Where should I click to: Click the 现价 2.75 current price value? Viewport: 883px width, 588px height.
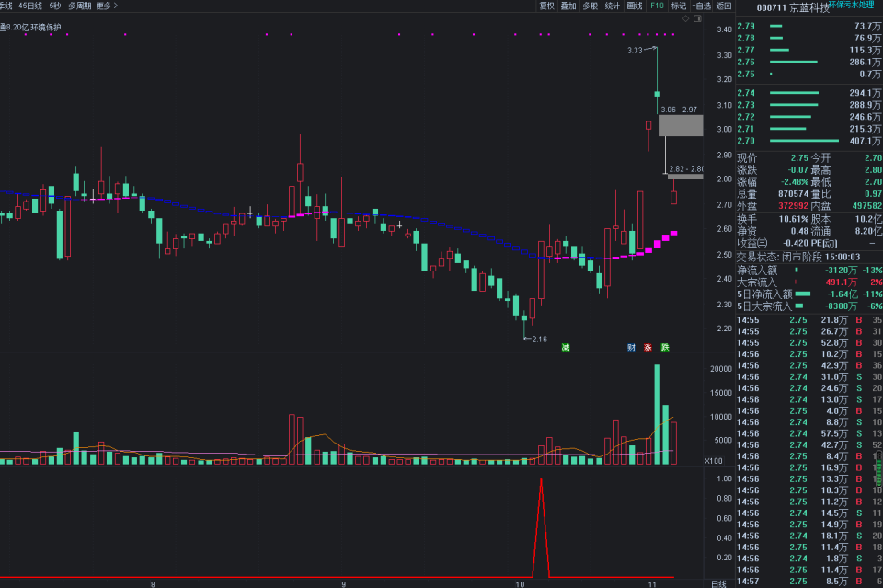click(x=799, y=158)
